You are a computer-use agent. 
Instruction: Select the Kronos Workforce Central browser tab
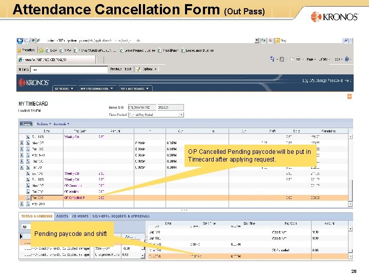coord(56,60)
